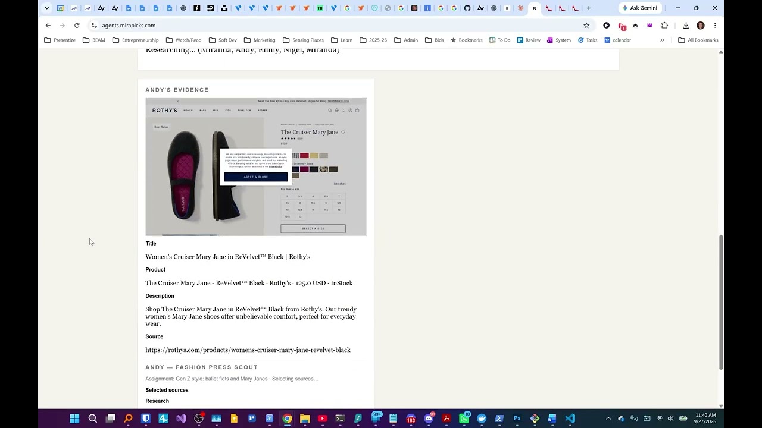Open File Explorer from the taskbar
This screenshot has width=762, height=428.
(305, 418)
